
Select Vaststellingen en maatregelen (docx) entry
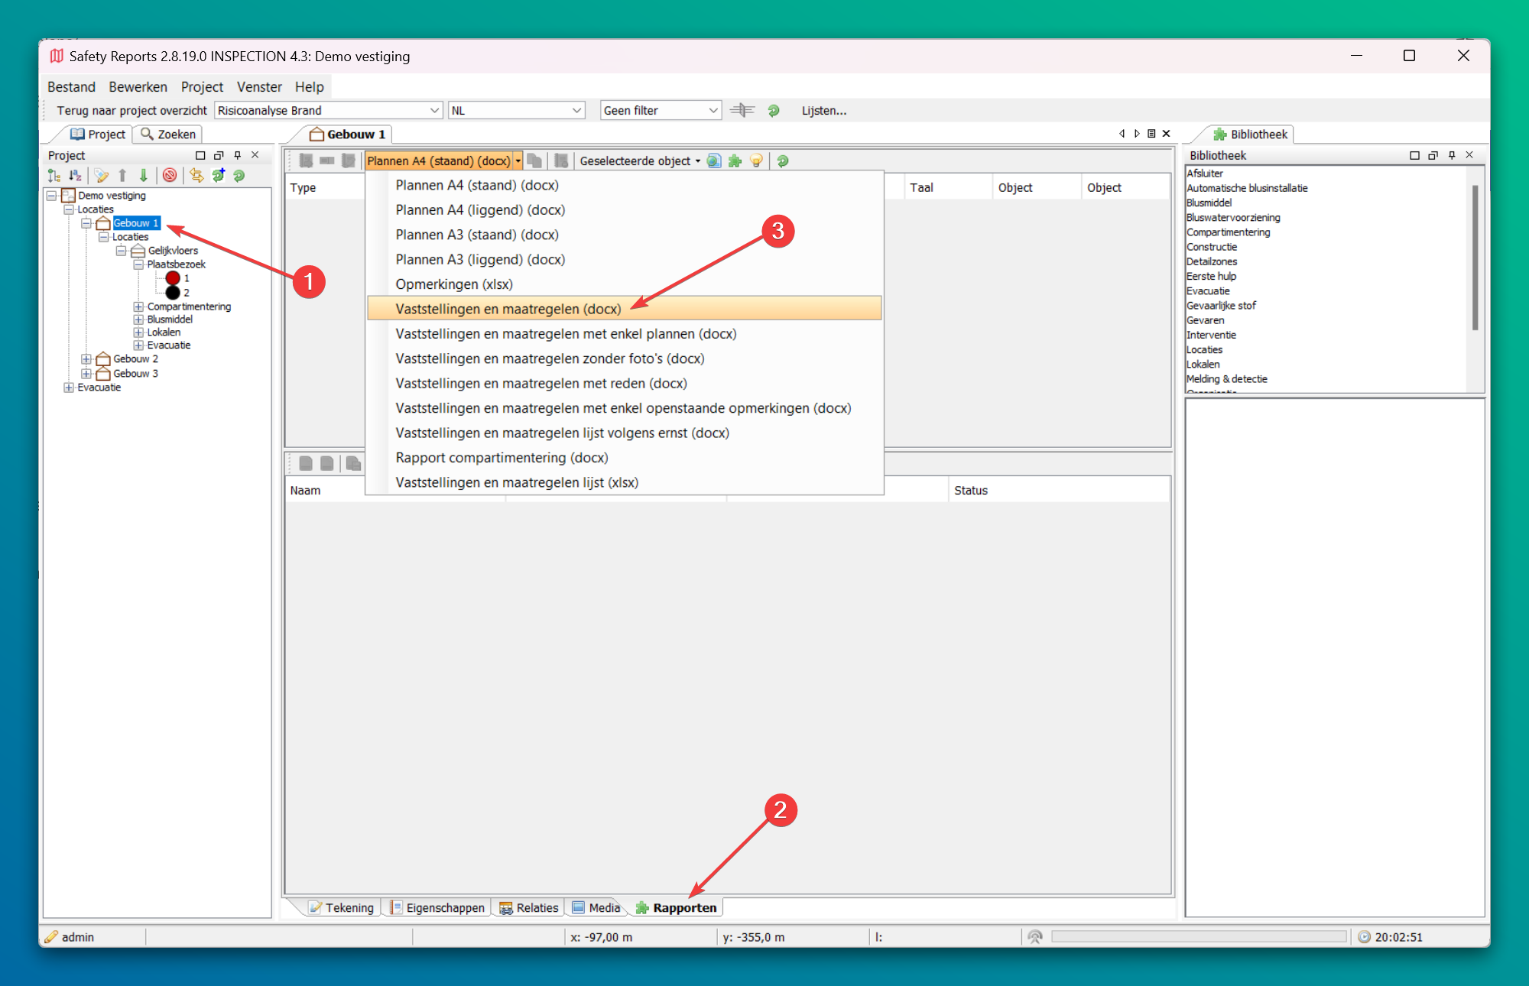point(508,309)
